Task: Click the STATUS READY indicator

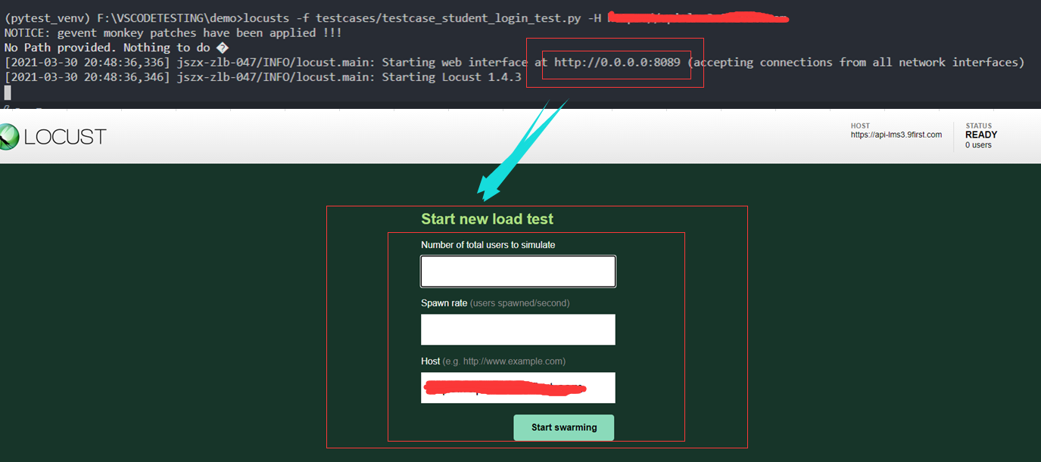Action: coord(980,134)
